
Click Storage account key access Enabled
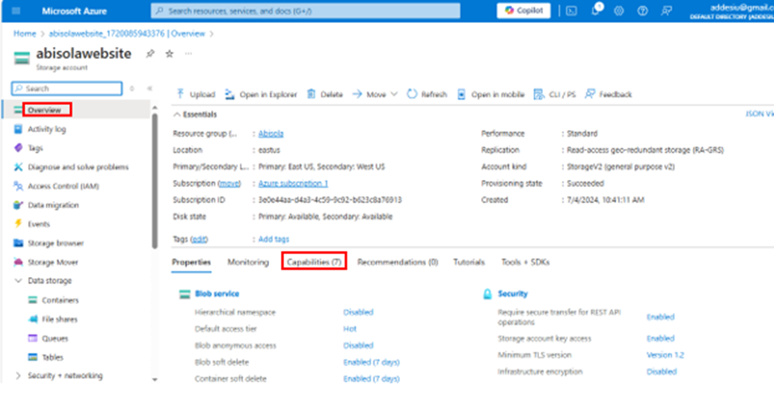[660, 338]
